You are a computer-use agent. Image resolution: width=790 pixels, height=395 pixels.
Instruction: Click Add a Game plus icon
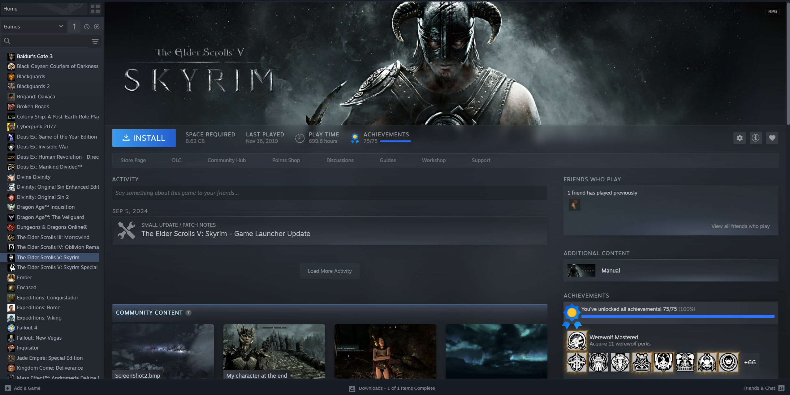click(x=8, y=388)
